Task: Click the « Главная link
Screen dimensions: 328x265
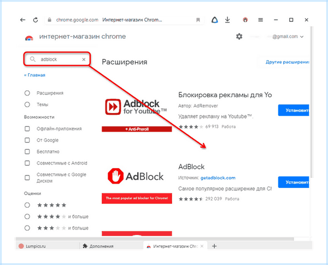Action: pyautogui.click(x=34, y=75)
